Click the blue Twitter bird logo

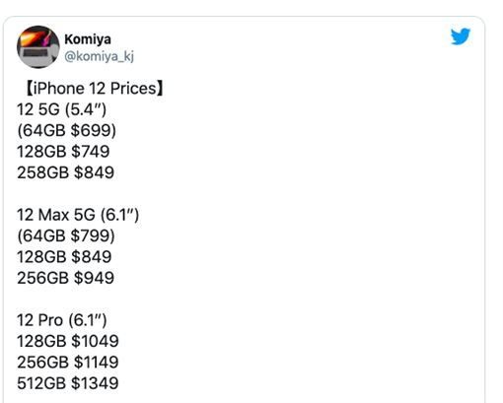tap(461, 36)
